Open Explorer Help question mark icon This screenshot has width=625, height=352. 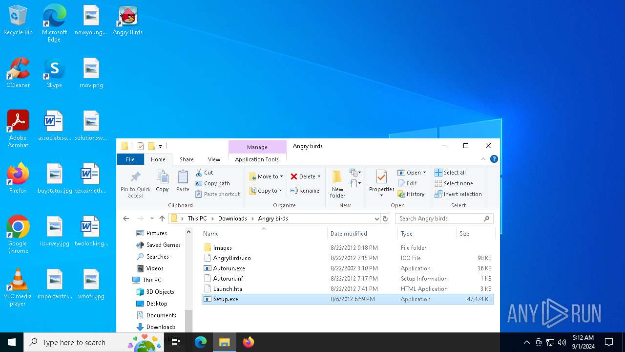pos(494,159)
